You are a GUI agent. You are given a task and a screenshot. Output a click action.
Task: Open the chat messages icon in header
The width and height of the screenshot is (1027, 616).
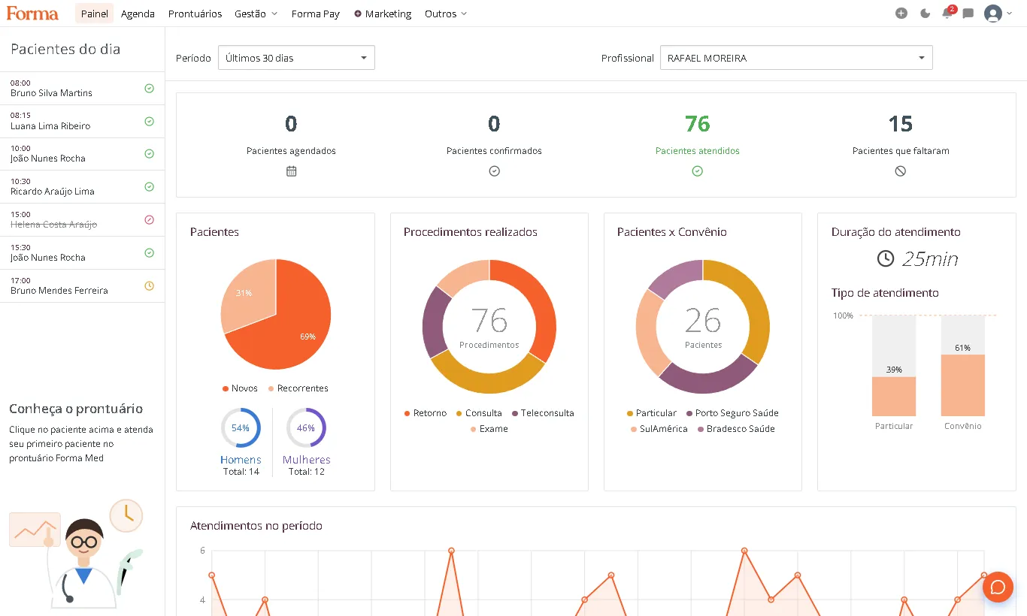(968, 14)
